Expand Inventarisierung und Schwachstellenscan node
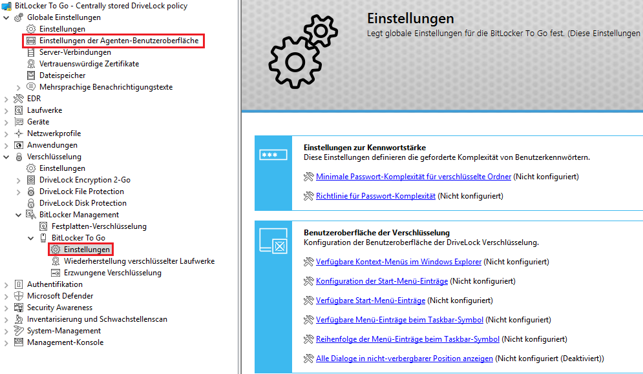 point(6,320)
